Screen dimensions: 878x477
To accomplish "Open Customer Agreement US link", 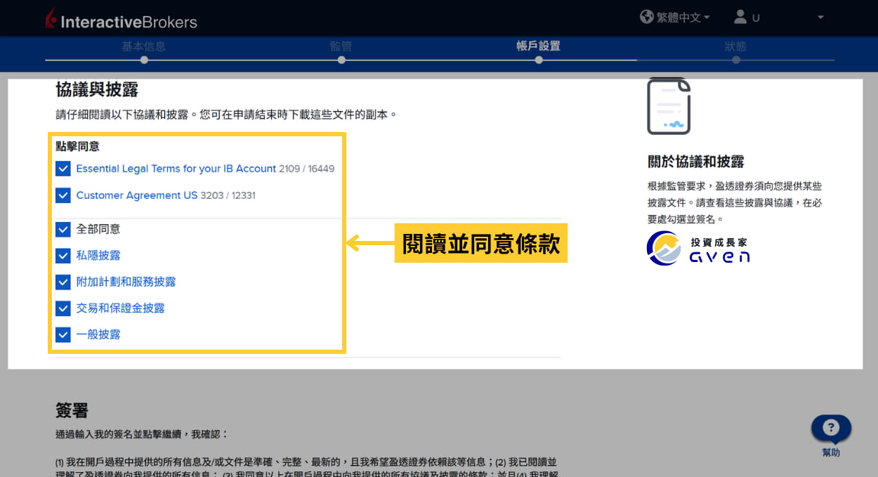I will [136, 195].
